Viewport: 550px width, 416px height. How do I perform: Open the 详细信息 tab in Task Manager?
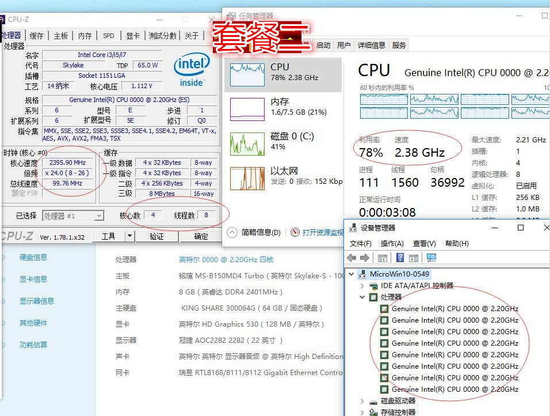coord(372,46)
